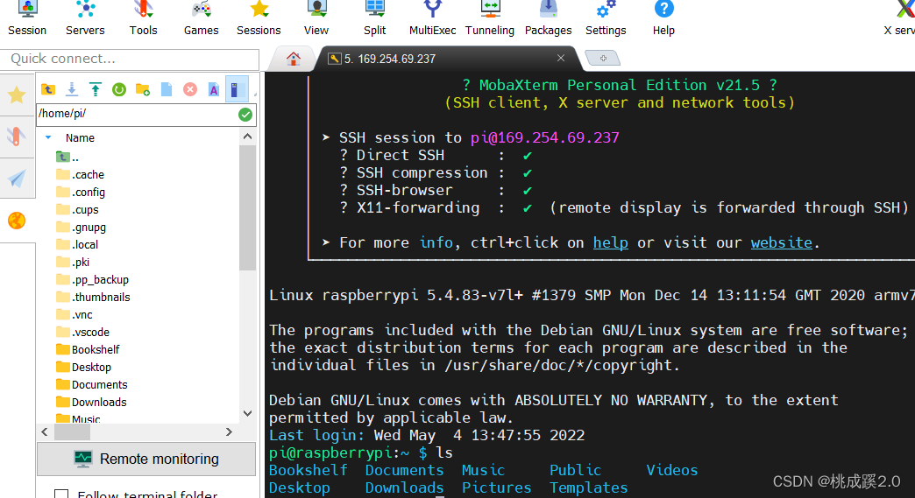
Task: Open the Sessions star button
Action: pyautogui.click(x=259, y=19)
